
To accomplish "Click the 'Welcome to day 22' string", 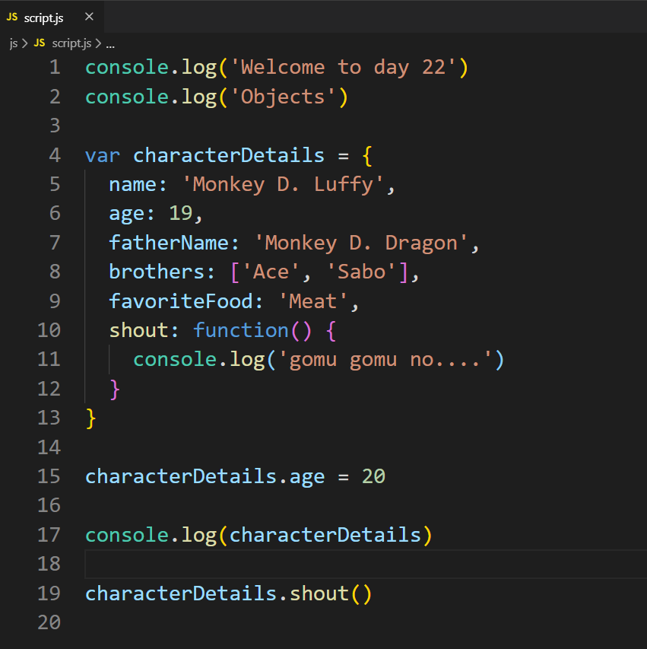I will tap(343, 67).
